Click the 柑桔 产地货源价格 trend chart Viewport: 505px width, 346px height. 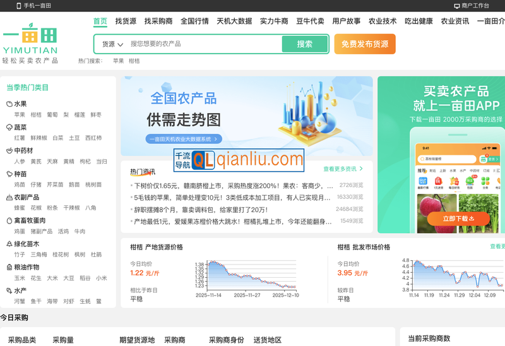(x=247, y=277)
